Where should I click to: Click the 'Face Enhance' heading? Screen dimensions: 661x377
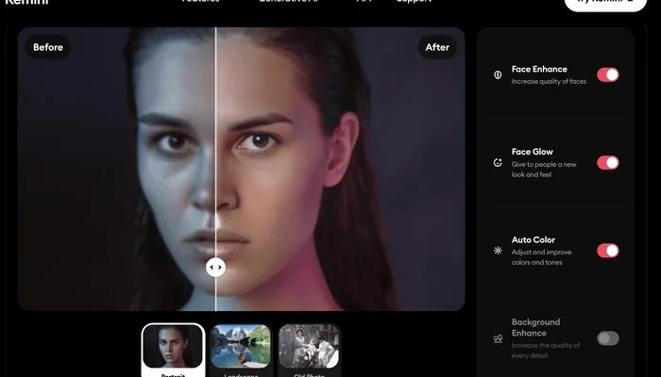[539, 69]
